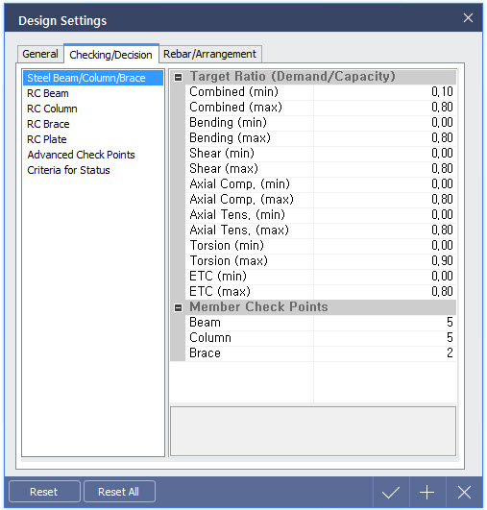Click the Reset button
487x510 pixels.
click(x=44, y=492)
